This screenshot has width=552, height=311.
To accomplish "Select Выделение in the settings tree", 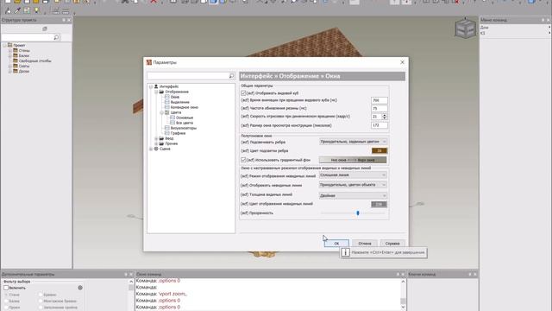I will (180, 102).
